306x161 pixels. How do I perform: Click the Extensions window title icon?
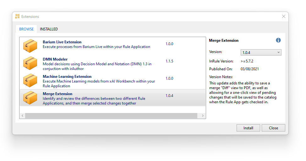point(17,16)
